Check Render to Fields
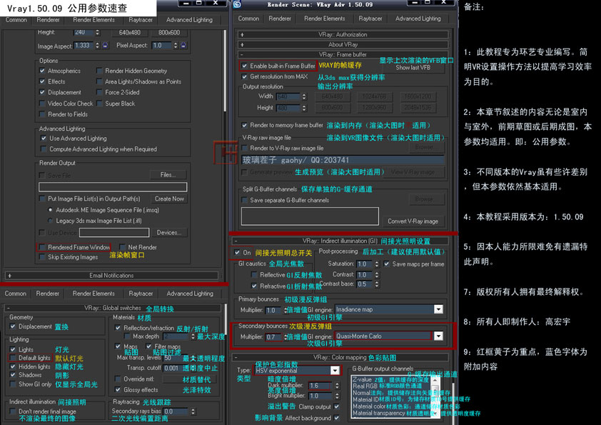This screenshot has height=425, width=601. [42, 114]
